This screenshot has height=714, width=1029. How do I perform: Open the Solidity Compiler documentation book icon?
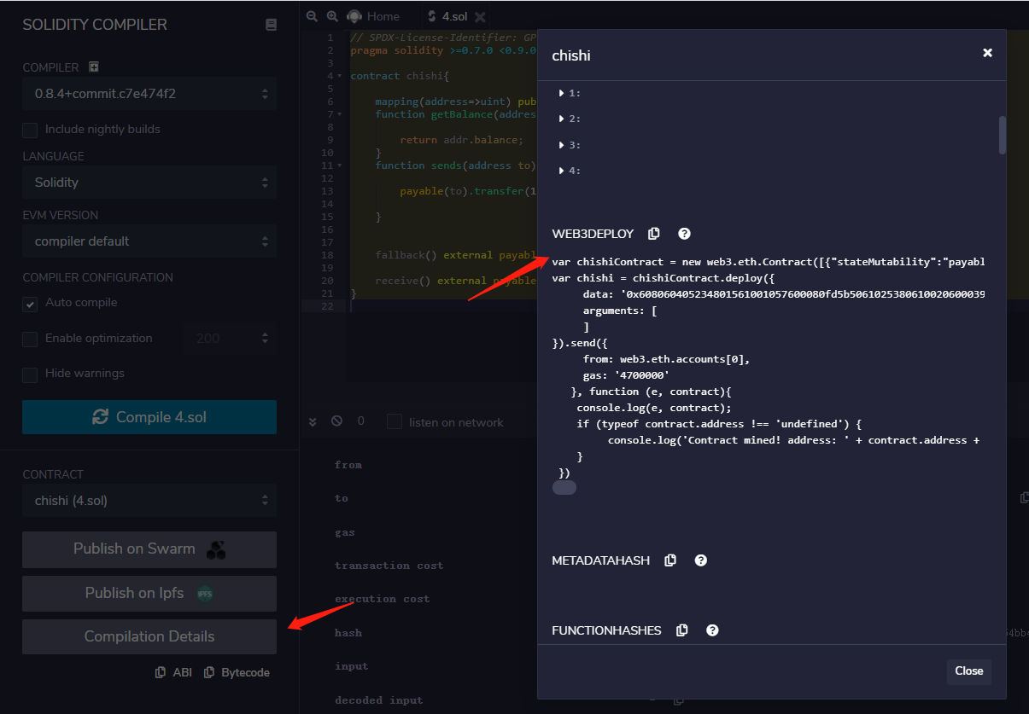tap(271, 25)
